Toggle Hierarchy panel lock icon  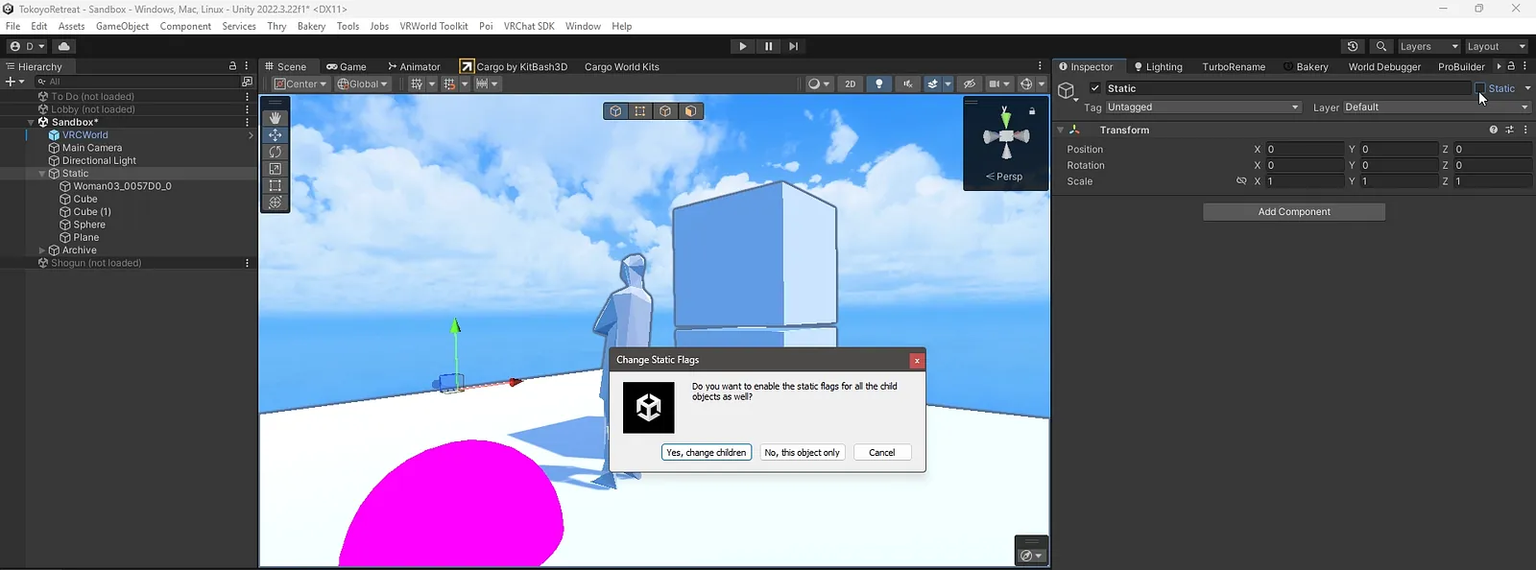pos(232,66)
